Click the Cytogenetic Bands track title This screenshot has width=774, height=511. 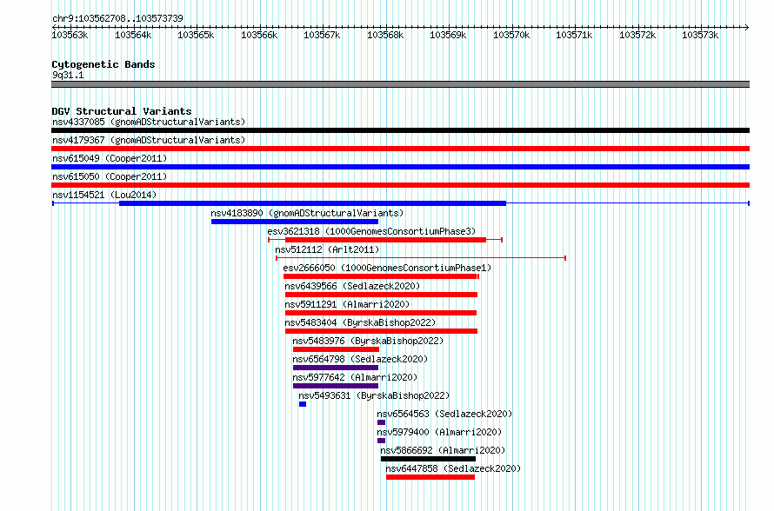coord(103,64)
